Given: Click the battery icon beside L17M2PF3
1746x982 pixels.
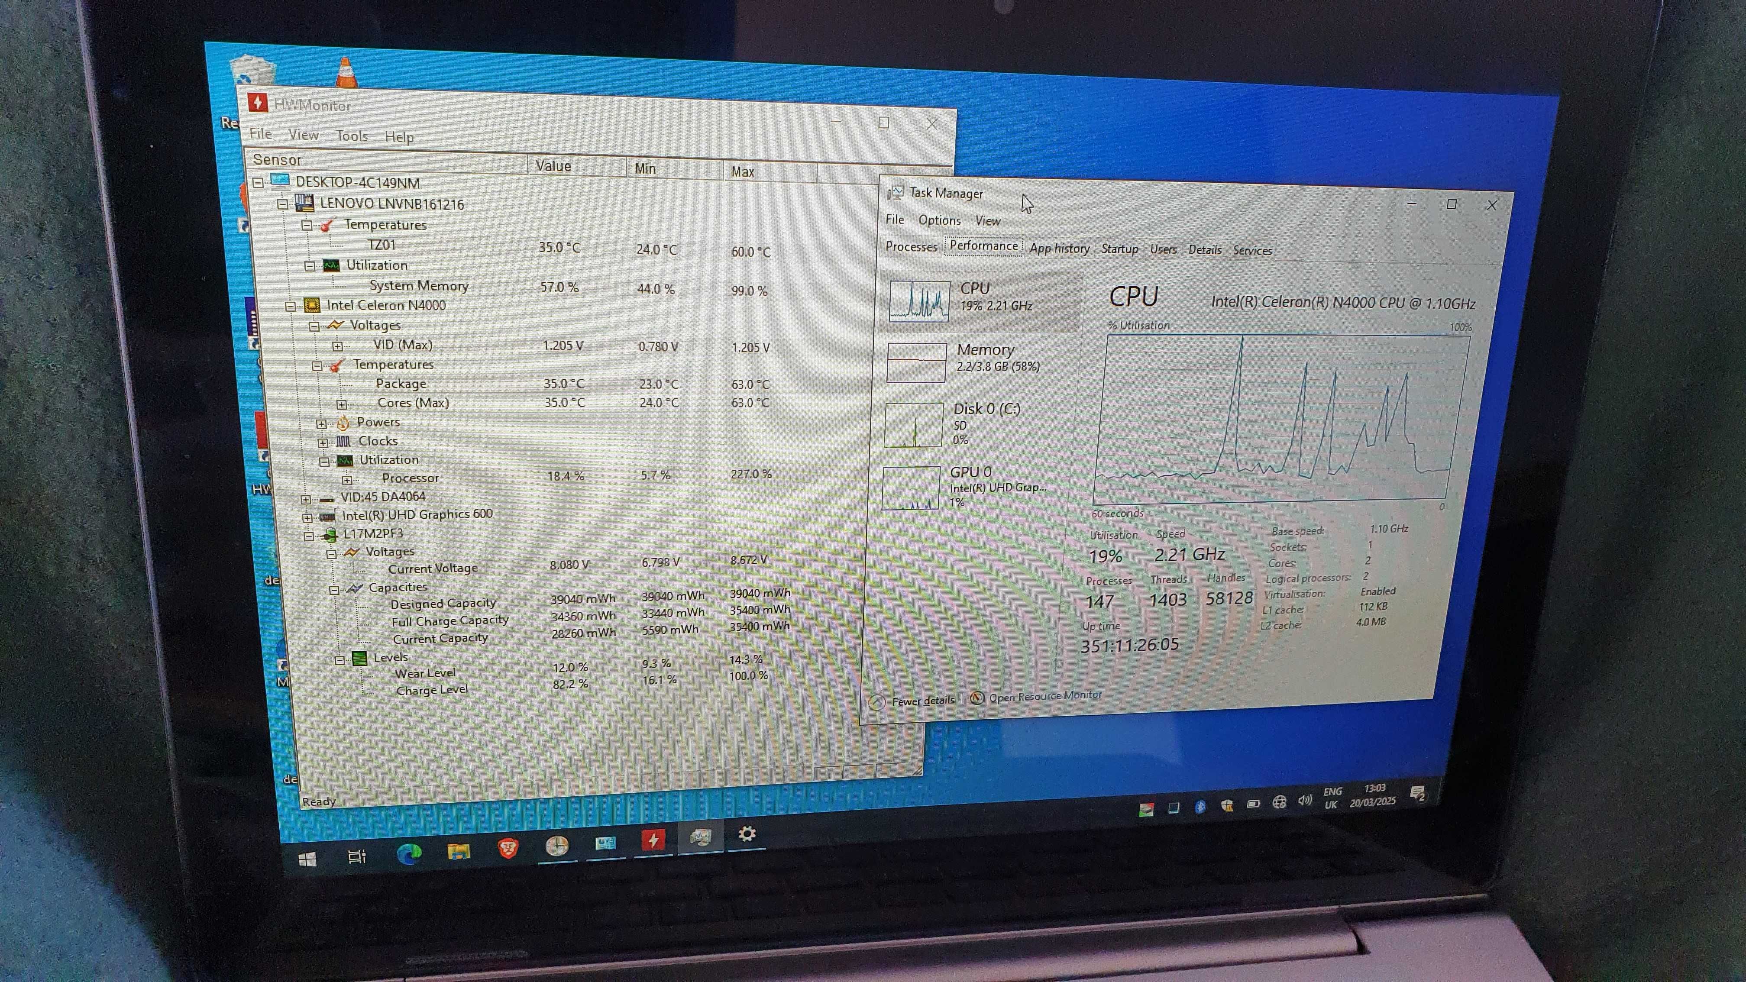Looking at the screenshot, I should click(330, 535).
